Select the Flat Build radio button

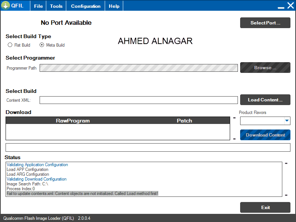pyautogui.click(x=10, y=45)
